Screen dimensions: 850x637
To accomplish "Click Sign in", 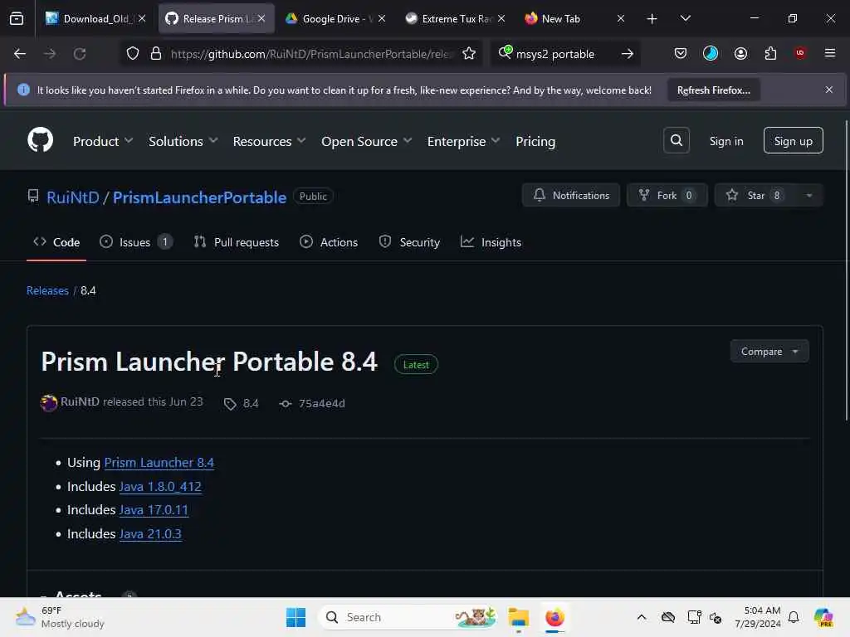I will tap(726, 141).
